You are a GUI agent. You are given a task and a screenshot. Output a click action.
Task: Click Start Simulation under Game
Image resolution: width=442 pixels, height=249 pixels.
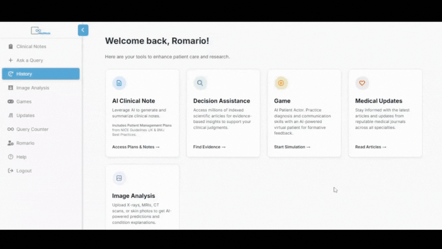(292, 147)
